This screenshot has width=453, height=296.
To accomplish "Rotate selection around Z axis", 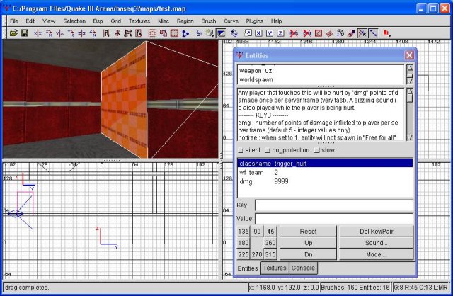I will (x=93, y=33).
